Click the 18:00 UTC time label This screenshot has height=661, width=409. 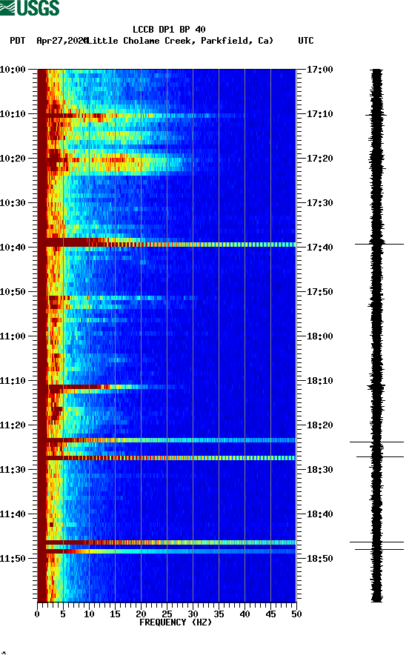(x=319, y=336)
